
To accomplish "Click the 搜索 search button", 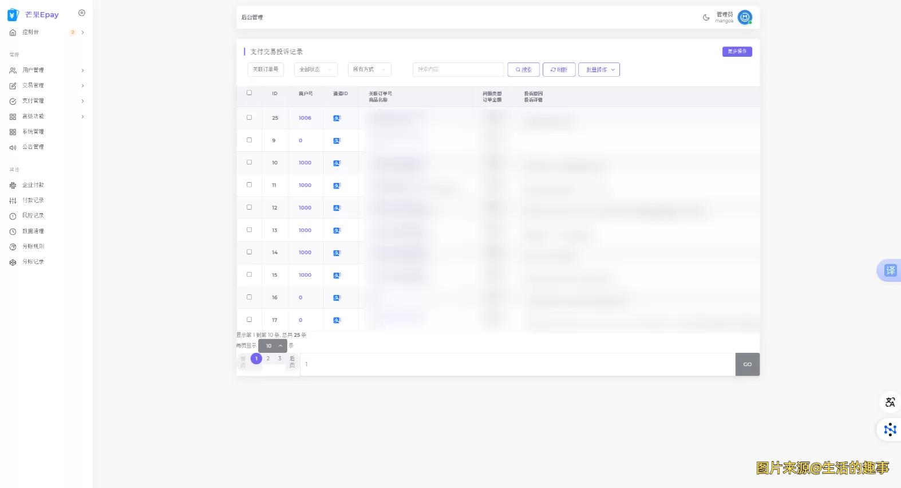I will click(x=523, y=70).
